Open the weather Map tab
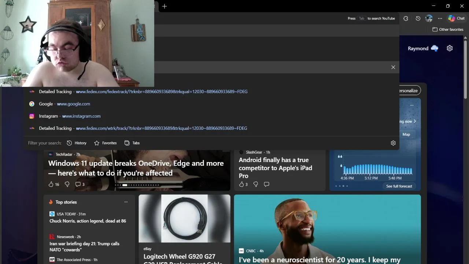The height and width of the screenshot is (264, 469). (x=406, y=134)
